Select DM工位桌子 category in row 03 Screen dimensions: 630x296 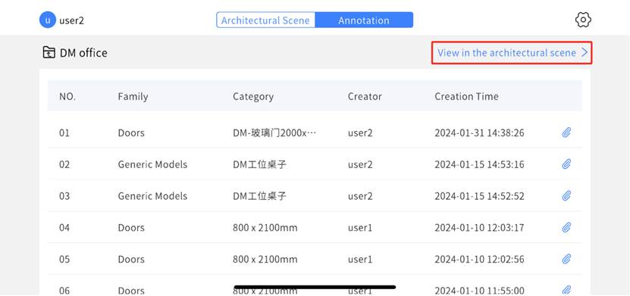pos(259,196)
